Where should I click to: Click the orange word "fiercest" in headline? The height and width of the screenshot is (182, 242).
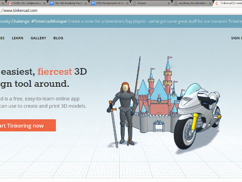tap(55, 72)
